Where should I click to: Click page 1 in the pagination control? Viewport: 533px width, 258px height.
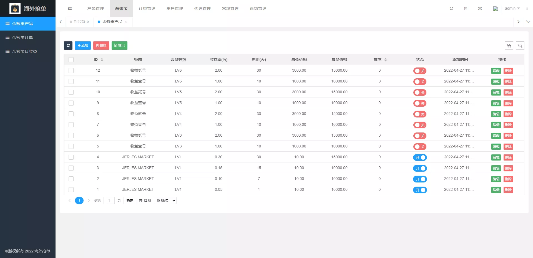tap(79, 200)
